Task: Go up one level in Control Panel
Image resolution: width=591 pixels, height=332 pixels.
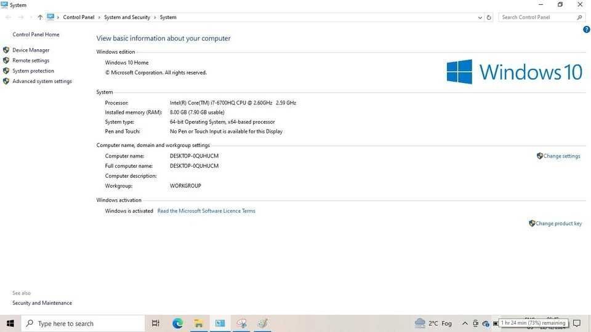Action: tap(40, 17)
